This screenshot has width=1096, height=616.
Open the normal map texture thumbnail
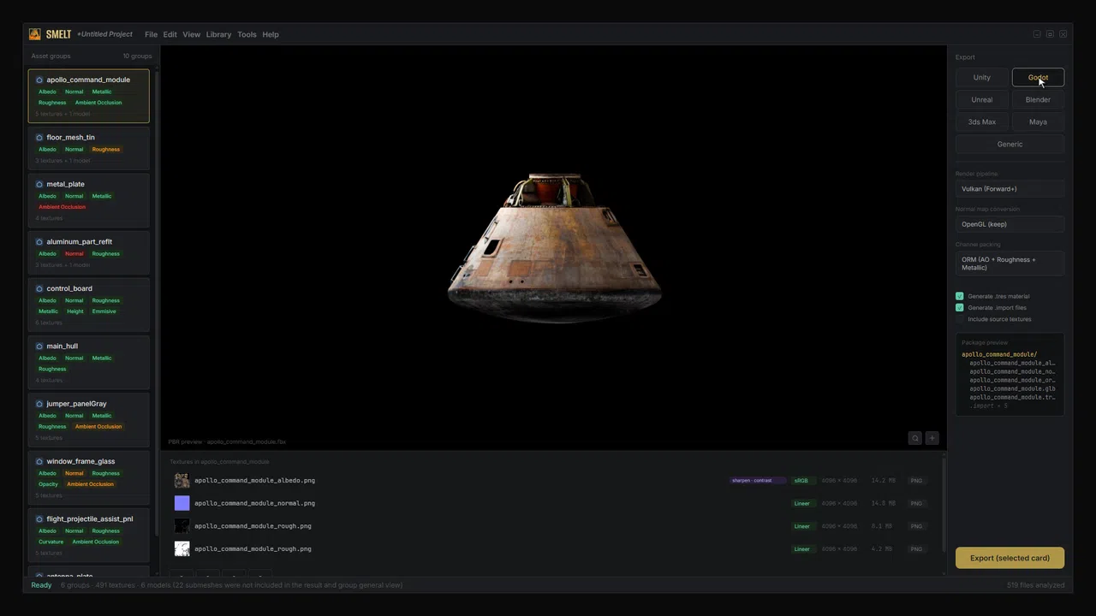coord(182,503)
